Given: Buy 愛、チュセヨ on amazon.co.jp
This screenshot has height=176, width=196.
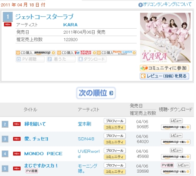Looking at the screenshot, I should click(x=176, y=142).
